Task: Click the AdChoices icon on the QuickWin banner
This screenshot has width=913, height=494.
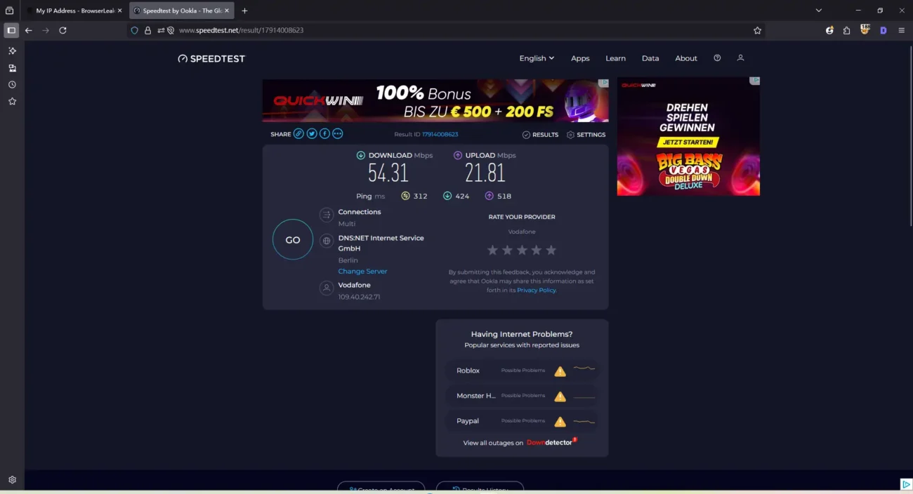Action: 603,83
